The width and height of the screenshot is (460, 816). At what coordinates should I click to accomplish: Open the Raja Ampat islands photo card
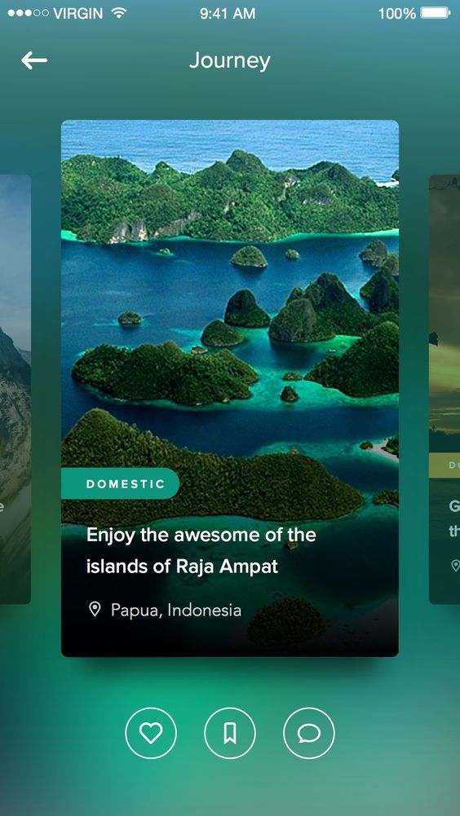[230, 388]
